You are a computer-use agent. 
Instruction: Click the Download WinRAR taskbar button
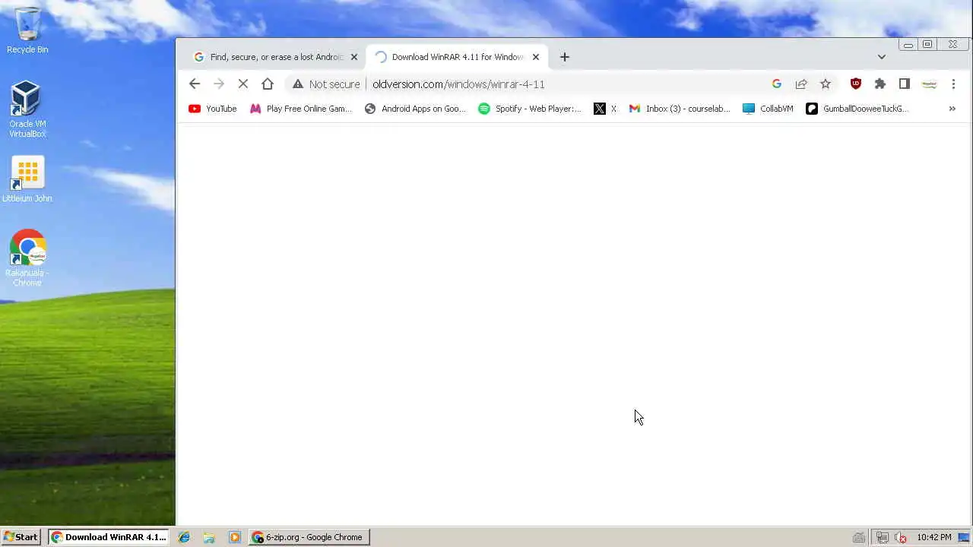point(110,537)
